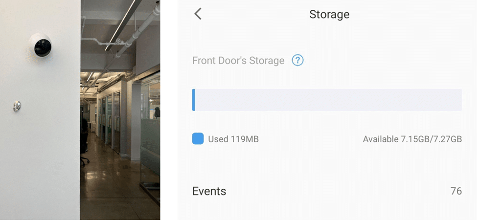Click the blue Used legend square
This screenshot has width=478, height=221.
click(x=198, y=139)
